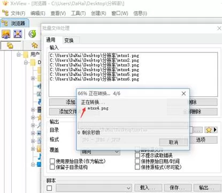Select mtxx1.png in input list
This screenshot has width=222, height=193.
[x=94, y=56]
